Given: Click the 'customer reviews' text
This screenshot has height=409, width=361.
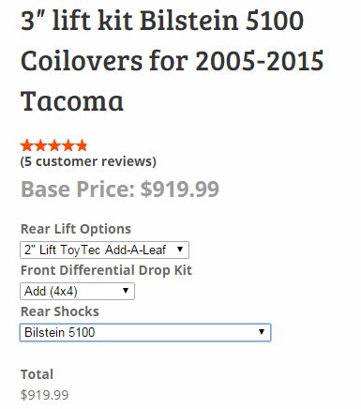Looking at the screenshot, I should [x=96, y=161].
